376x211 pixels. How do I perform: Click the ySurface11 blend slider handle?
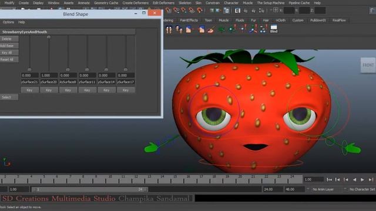click(x=87, y=70)
